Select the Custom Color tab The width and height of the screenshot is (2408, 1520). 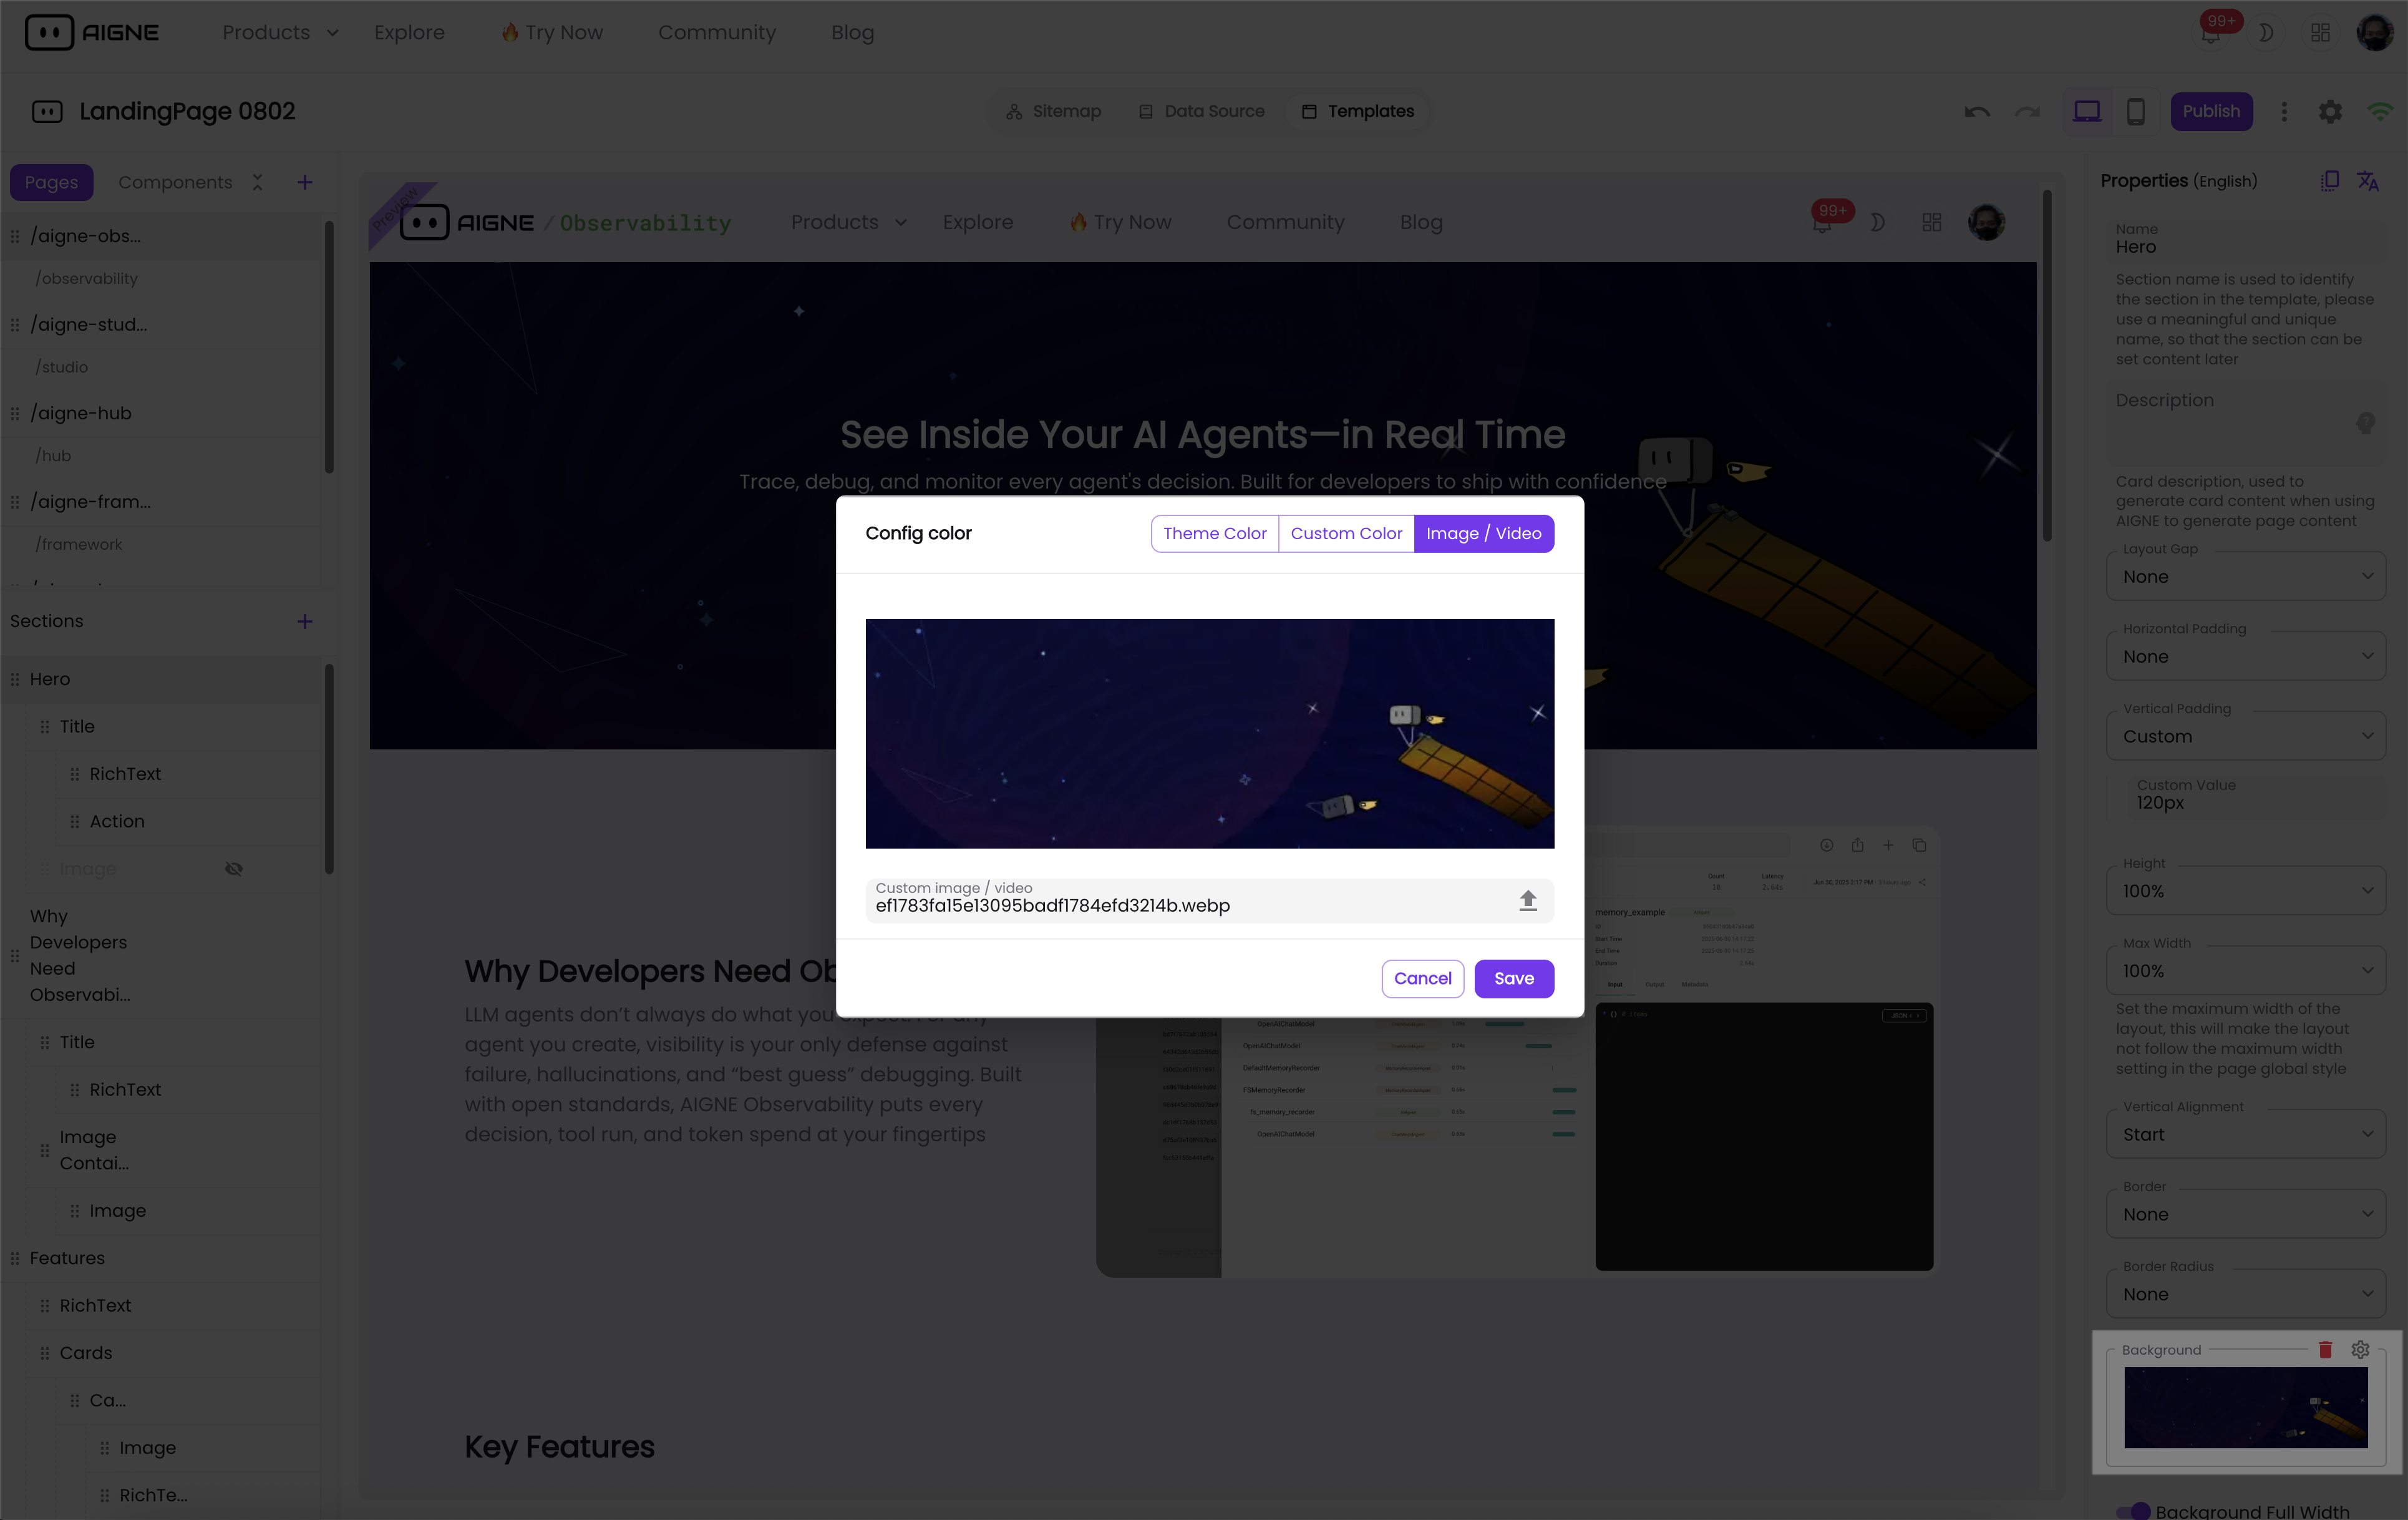coord(1346,533)
